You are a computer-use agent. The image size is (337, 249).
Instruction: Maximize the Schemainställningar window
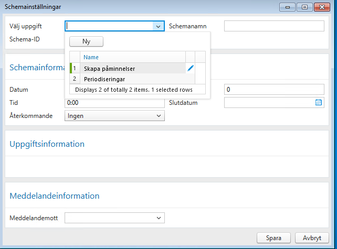(304, 7)
